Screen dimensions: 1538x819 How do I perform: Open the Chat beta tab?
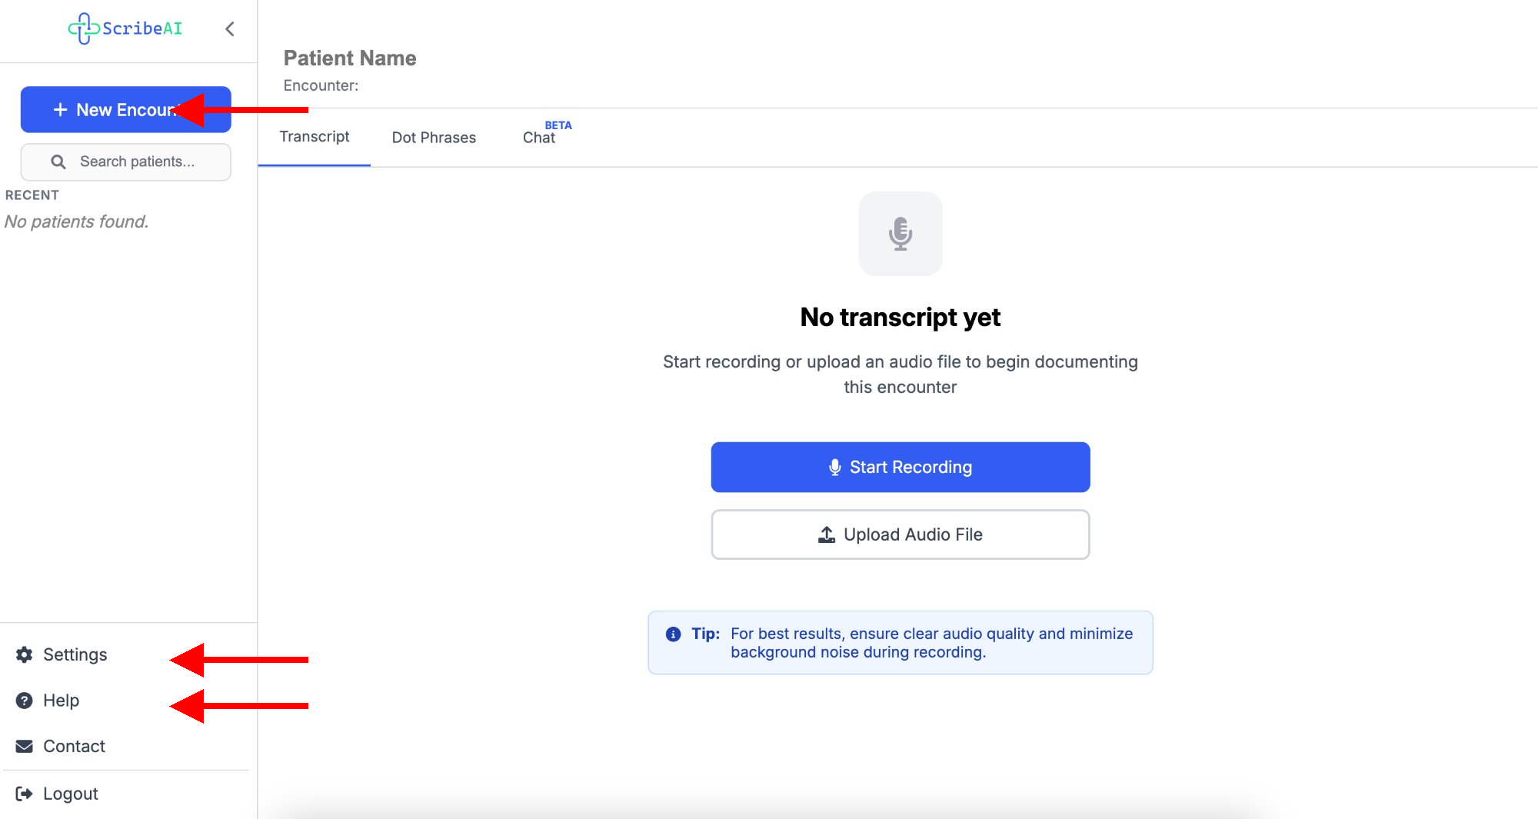(539, 138)
